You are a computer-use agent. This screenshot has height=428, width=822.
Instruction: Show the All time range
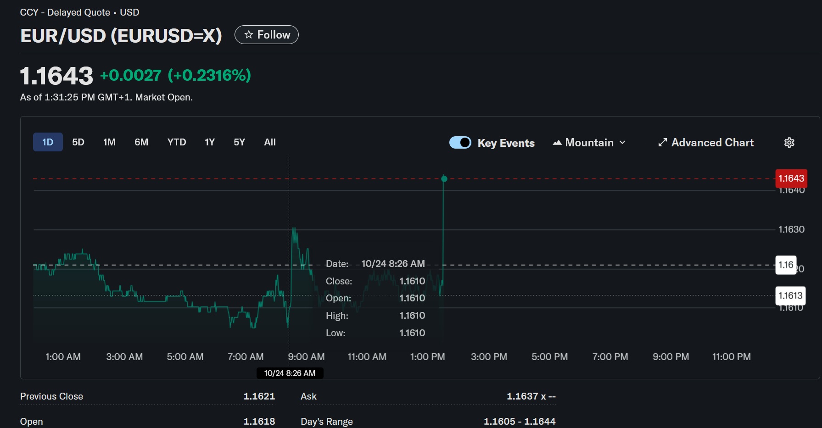coord(270,142)
